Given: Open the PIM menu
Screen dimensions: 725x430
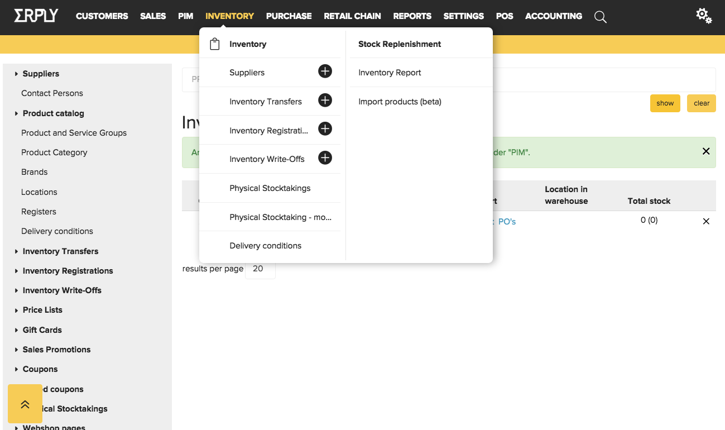Looking at the screenshot, I should click(185, 16).
